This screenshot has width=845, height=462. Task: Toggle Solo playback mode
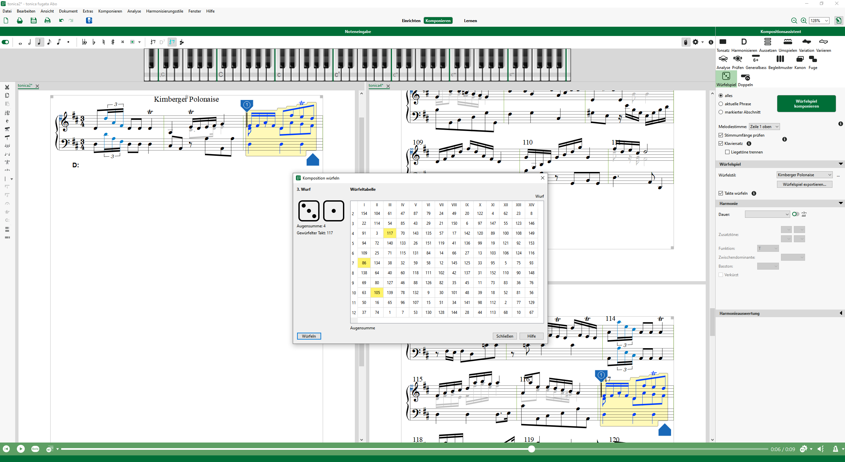(x=35, y=449)
